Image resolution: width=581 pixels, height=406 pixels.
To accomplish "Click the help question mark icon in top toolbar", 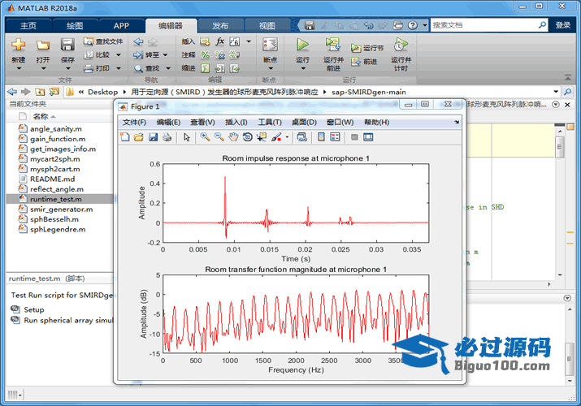I will [413, 25].
